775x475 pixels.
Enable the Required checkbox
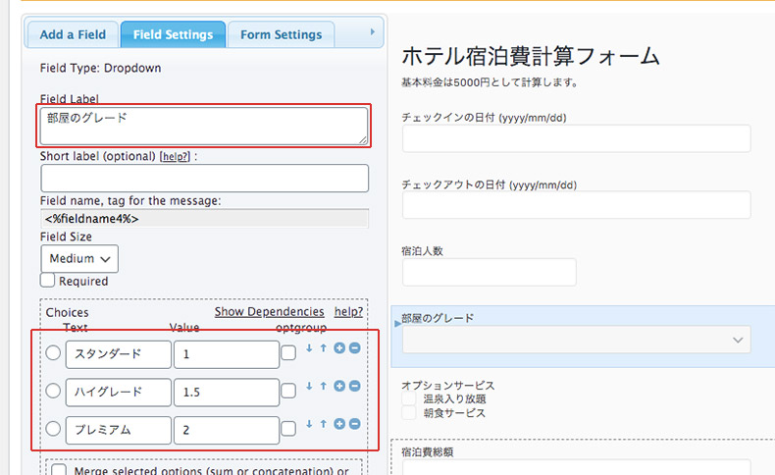(47, 281)
